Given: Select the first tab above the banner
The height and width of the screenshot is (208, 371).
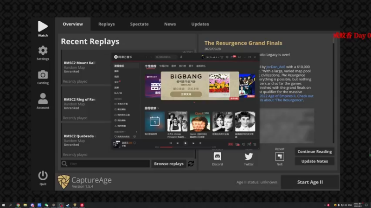Looking at the screenshot, I should pyautogui.click(x=150, y=66).
